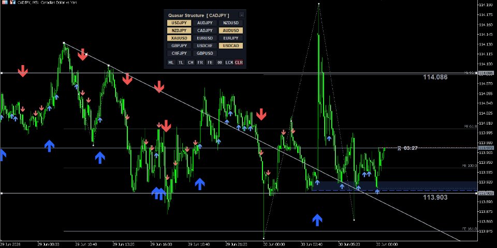Screen dimensions: 497x248
Task: Open the GBPJPY symbol
Action: 179,45
